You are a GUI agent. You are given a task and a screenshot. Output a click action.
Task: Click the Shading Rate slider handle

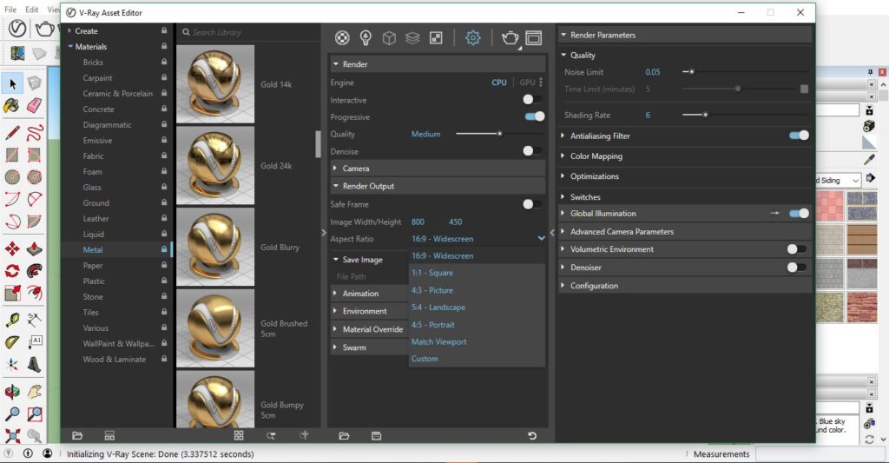[705, 116]
